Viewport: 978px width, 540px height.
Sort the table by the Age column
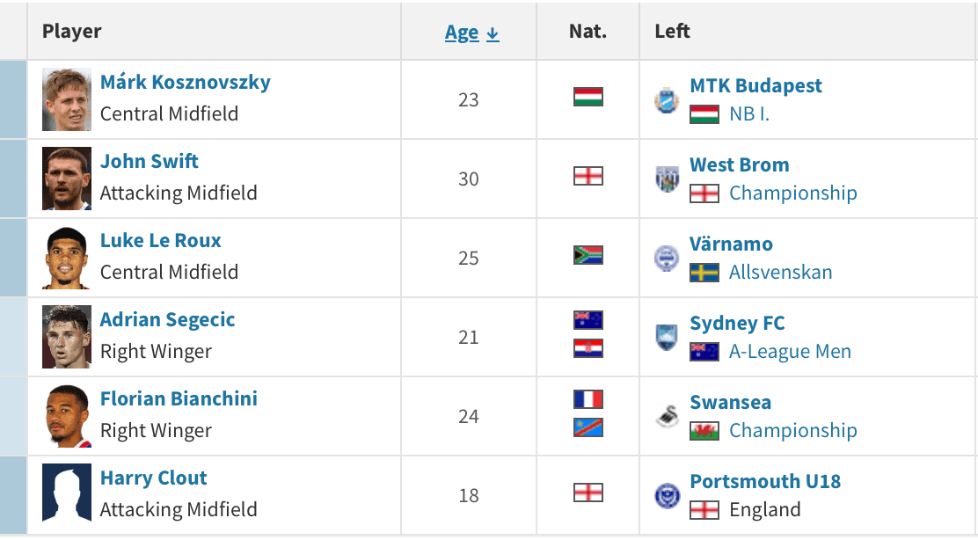pyautogui.click(x=462, y=32)
